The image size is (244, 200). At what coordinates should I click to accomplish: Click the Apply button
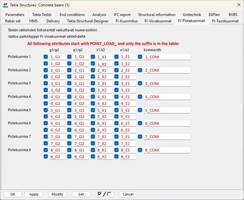point(34,194)
